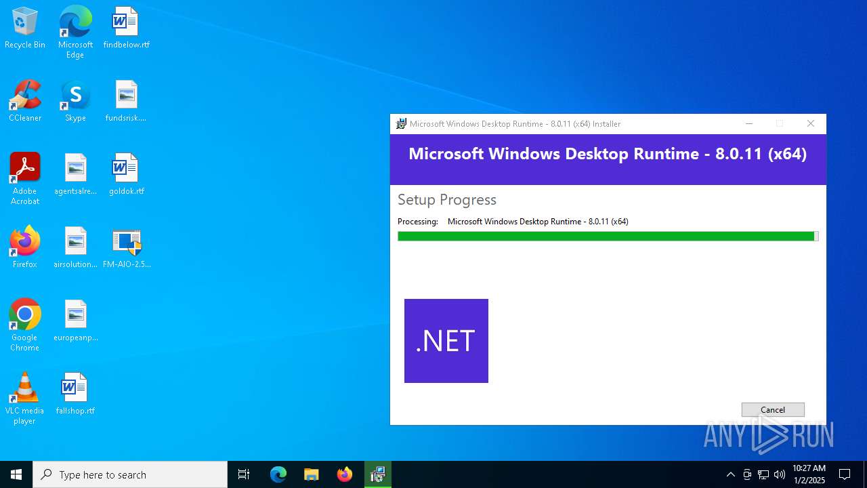Viewport: 867px width, 488px height.
Task: Select the agentsalre image file icon
Action: click(75, 175)
